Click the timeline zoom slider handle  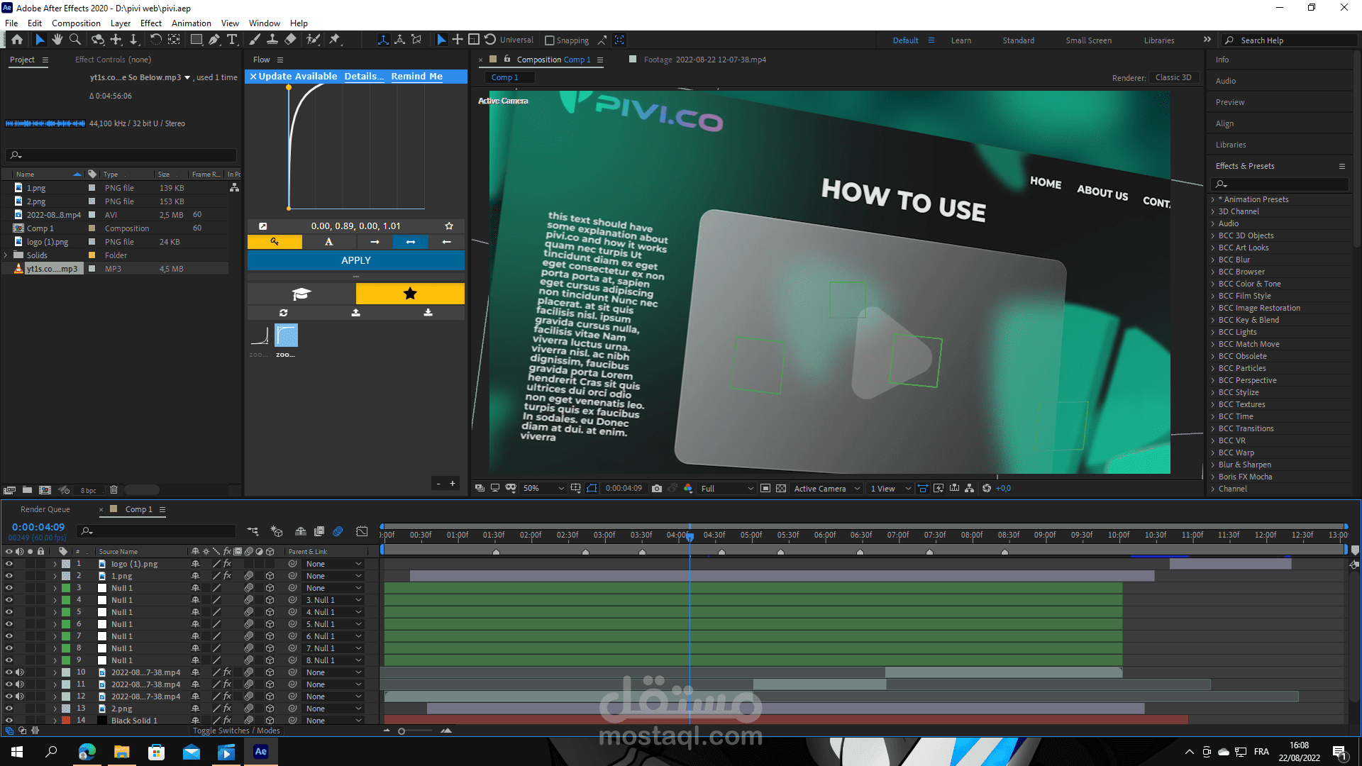(402, 731)
